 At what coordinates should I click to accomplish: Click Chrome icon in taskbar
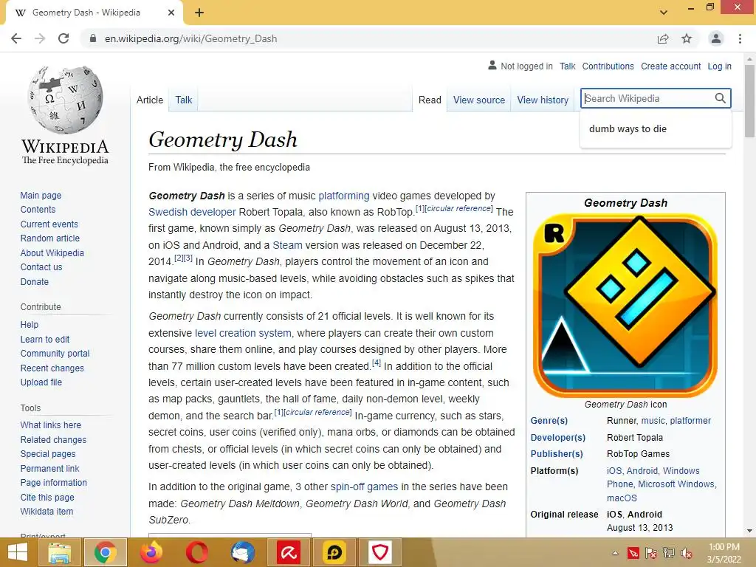[106, 552]
